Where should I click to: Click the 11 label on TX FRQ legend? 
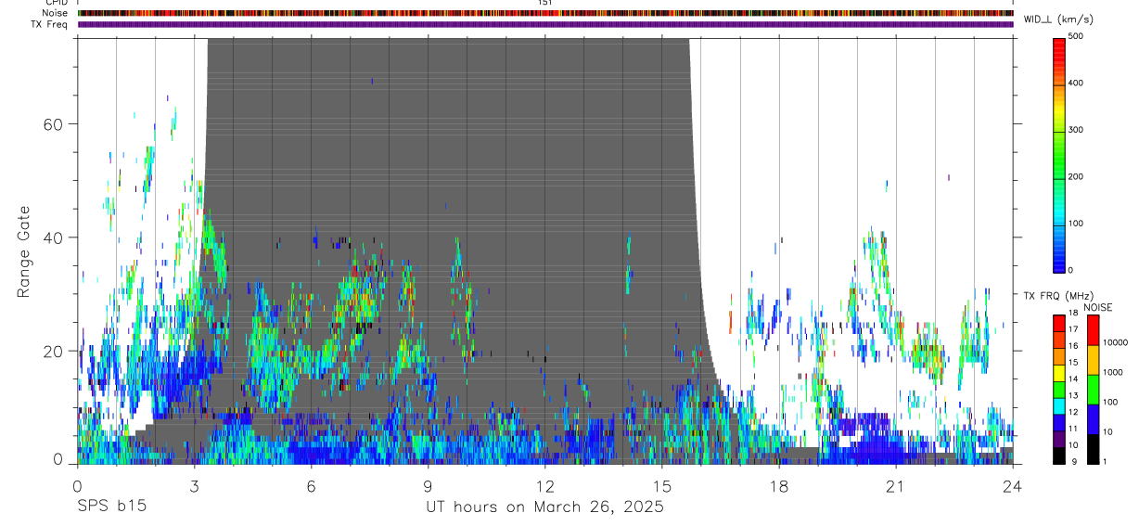(x=1073, y=428)
